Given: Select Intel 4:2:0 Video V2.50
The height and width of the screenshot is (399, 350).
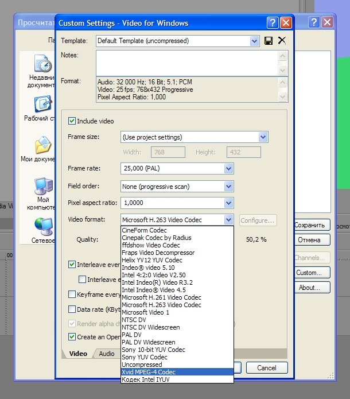Looking at the screenshot, I should coord(177,275).
